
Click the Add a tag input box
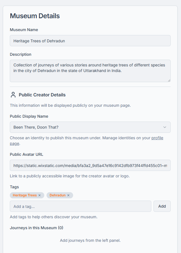pos(80,206)
